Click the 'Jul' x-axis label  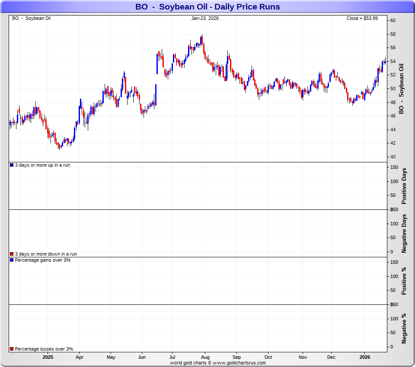click(172, 357)
